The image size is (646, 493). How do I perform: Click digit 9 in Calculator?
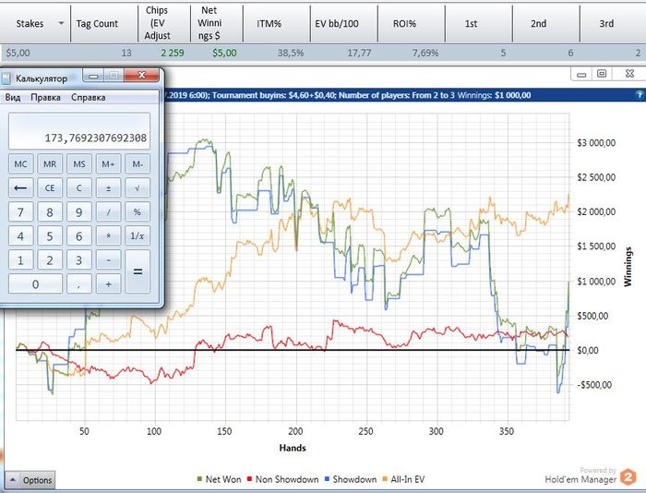tap(79, 211)
